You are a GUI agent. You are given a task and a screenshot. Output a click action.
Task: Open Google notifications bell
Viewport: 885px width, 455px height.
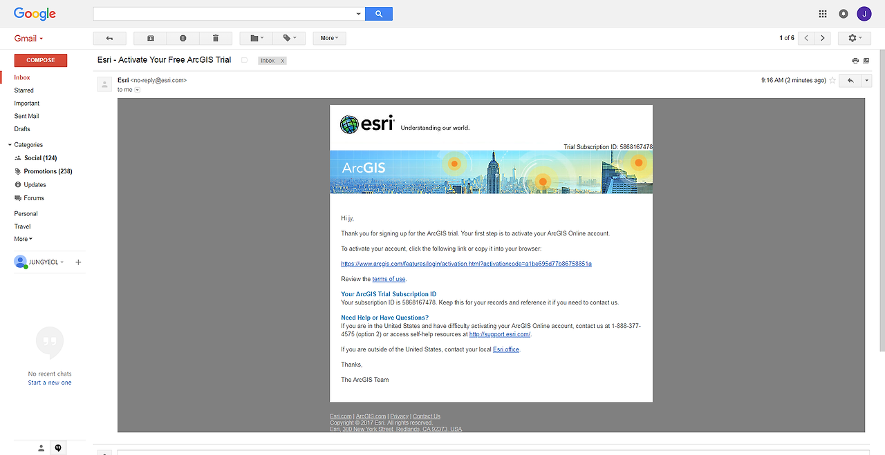click(x=844, y=14)
